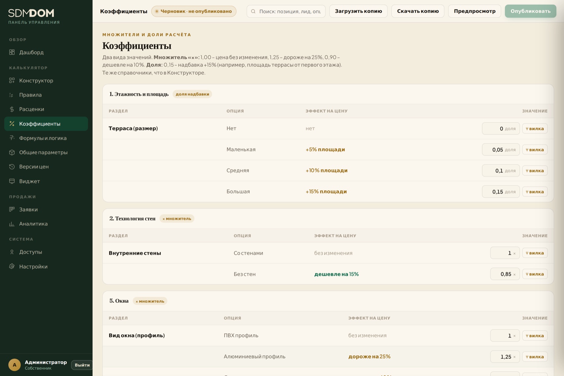Image resolution: width=564 pixels, height=376 pixels.
Task: Click Загрузить копию button
Action: (358, 11)
